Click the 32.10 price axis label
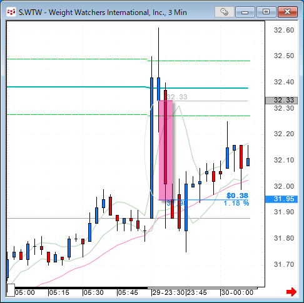The height and width of the screenshot is (303, 304). (x=284, y=160)
